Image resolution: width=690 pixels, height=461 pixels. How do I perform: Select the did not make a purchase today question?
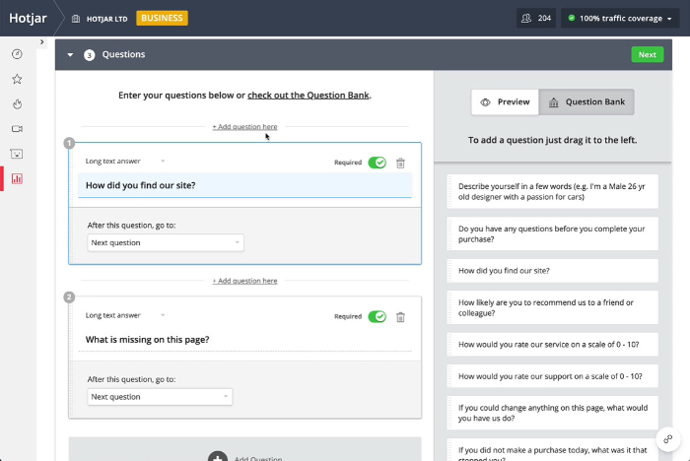553,450
